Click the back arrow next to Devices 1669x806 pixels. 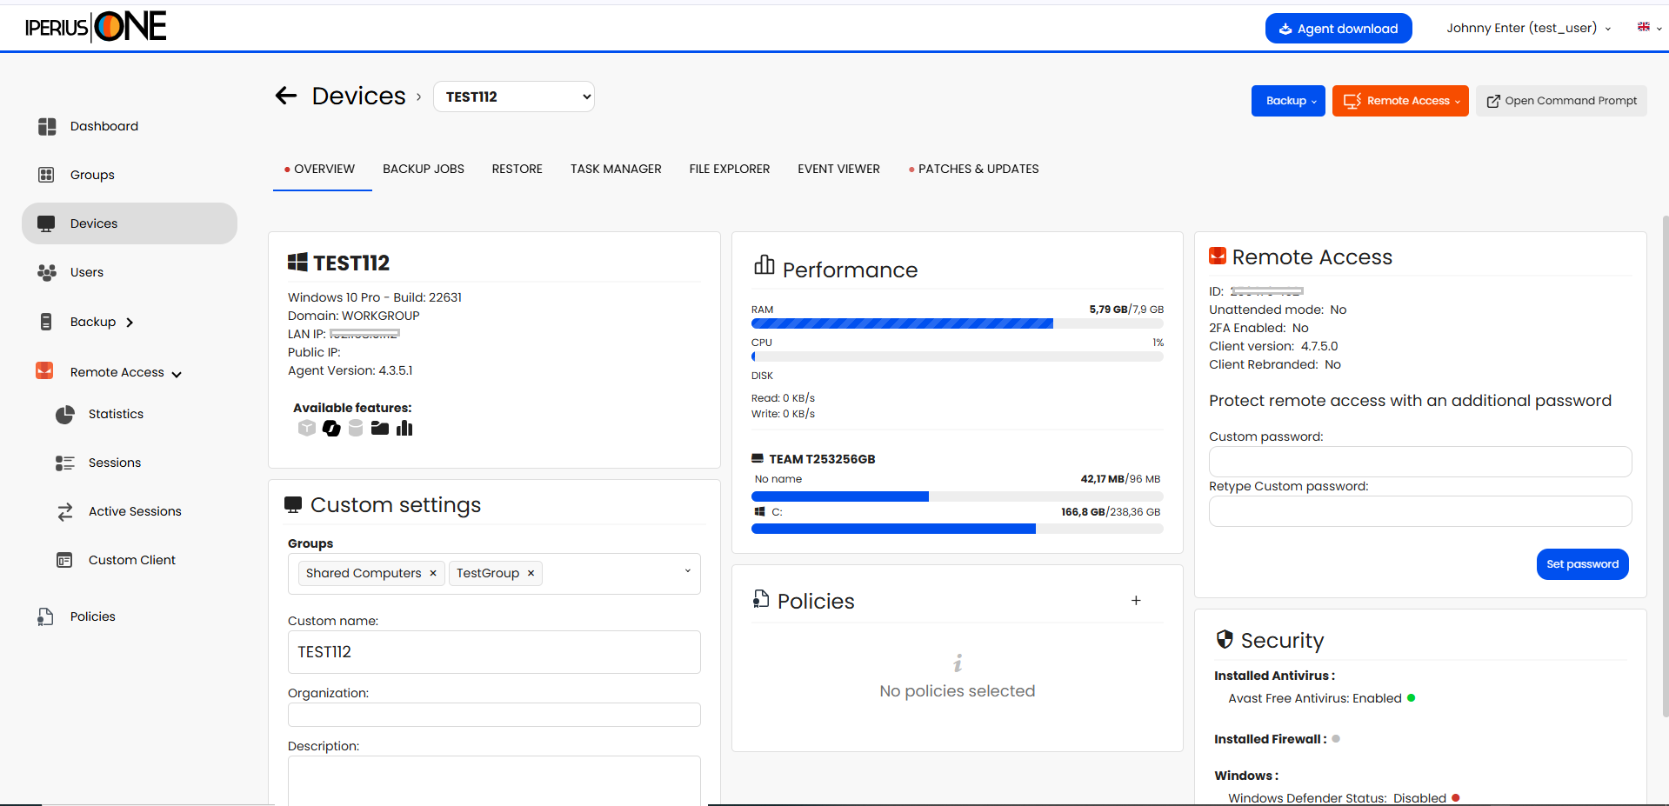tap(286, 97)
